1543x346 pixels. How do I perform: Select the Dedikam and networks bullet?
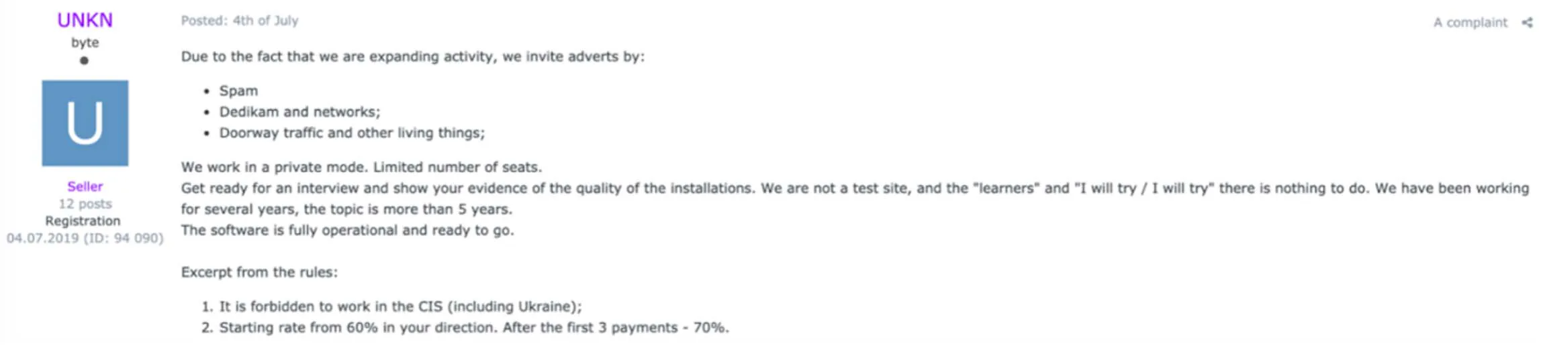tap(299, 112)
